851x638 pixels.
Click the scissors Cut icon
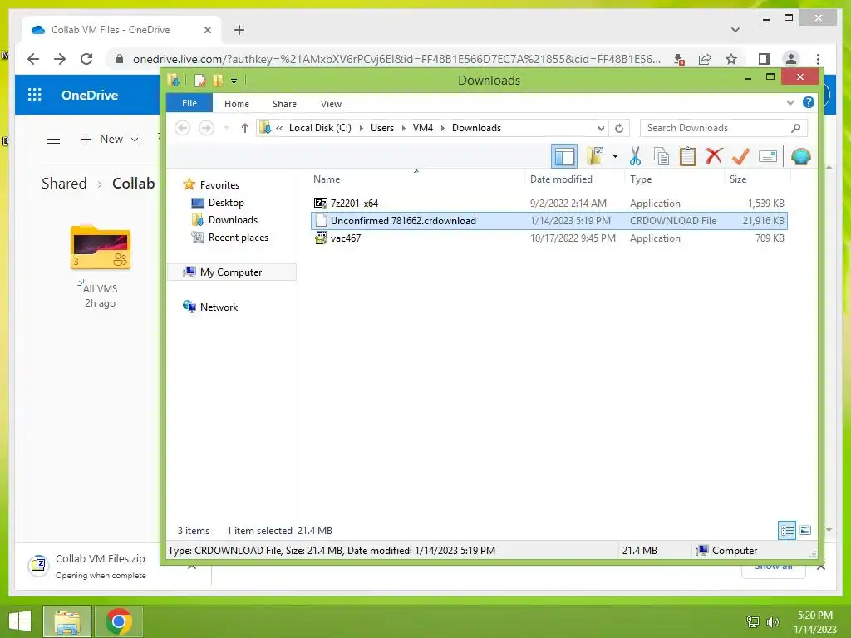click(634, 156)
